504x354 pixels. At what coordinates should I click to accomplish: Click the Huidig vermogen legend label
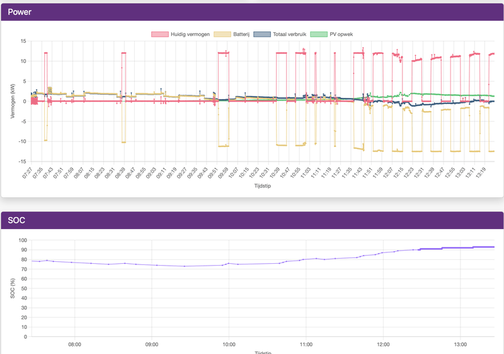click(x=190, y=35)
